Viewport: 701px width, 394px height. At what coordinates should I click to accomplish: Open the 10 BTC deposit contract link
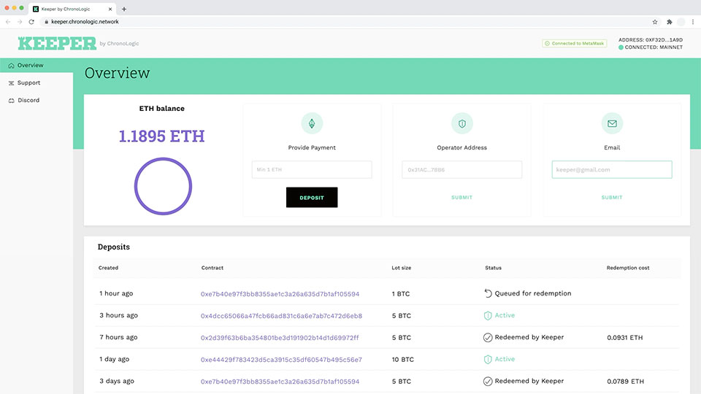[x=281, y=360]
